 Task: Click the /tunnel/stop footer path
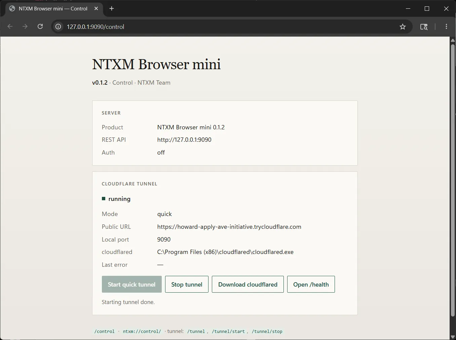coord(267,331)
